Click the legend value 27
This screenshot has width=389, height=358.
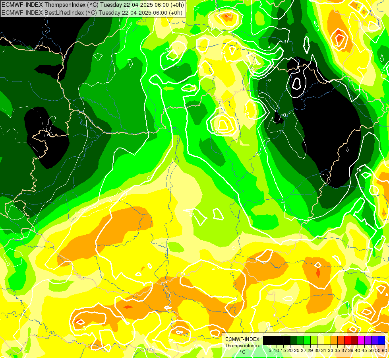(x=304, y=350)
